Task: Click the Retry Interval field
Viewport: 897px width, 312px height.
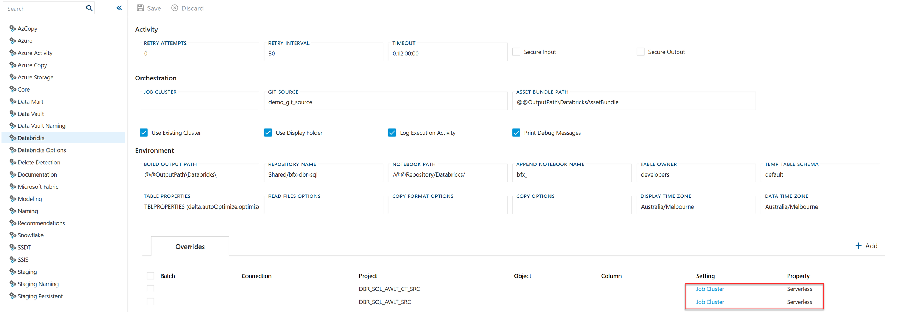Action: (x=324, y=52)
